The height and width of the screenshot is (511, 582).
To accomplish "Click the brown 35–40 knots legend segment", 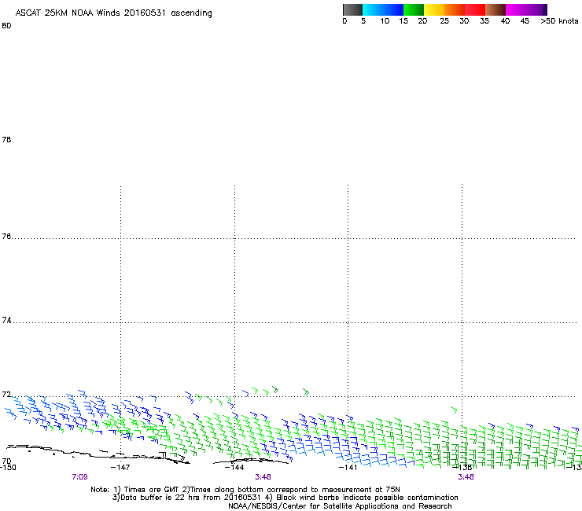I will tap(495, 9).
